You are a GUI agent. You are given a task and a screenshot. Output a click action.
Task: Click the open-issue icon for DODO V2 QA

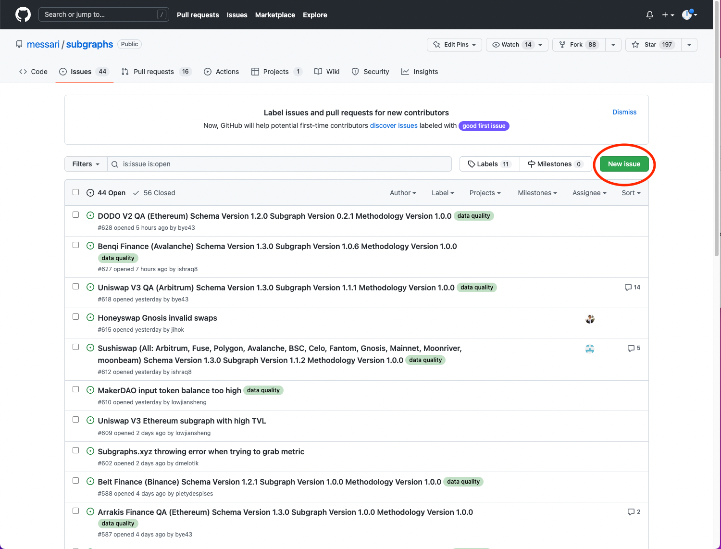pos(90,215)
